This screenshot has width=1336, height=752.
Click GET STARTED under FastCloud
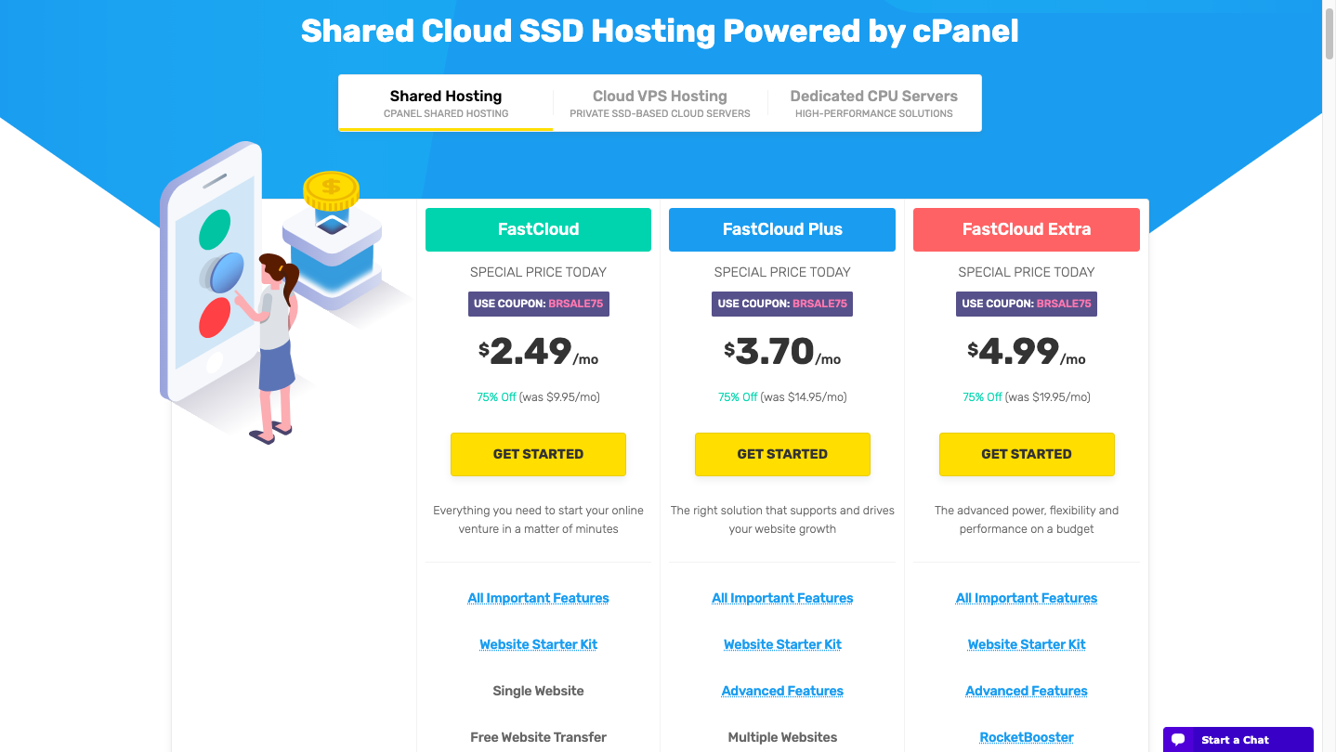point(538,454)
